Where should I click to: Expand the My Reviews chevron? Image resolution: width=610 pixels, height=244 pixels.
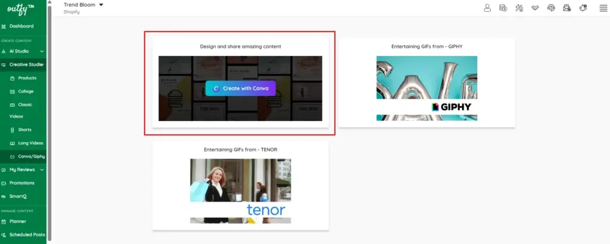[42, 170]
